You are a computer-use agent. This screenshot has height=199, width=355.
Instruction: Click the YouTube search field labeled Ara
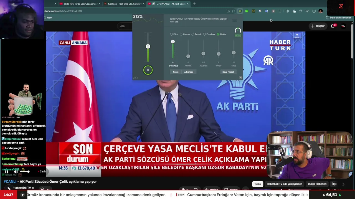tap(125, 26)
